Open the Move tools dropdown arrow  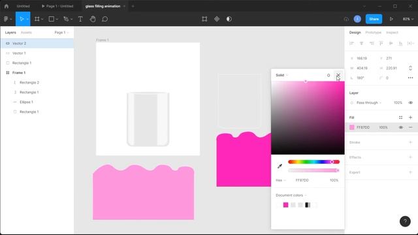(27, 19)
